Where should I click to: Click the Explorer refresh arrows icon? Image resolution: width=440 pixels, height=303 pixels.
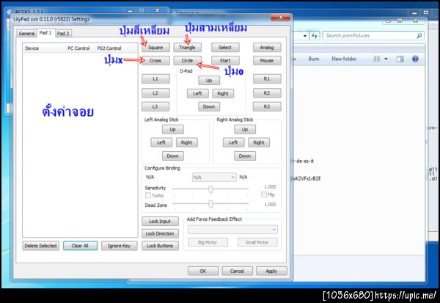coord(315,36)
